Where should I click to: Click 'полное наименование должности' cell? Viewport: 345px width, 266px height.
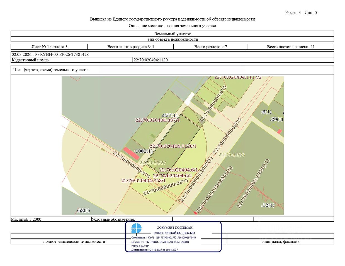(74, 242)
